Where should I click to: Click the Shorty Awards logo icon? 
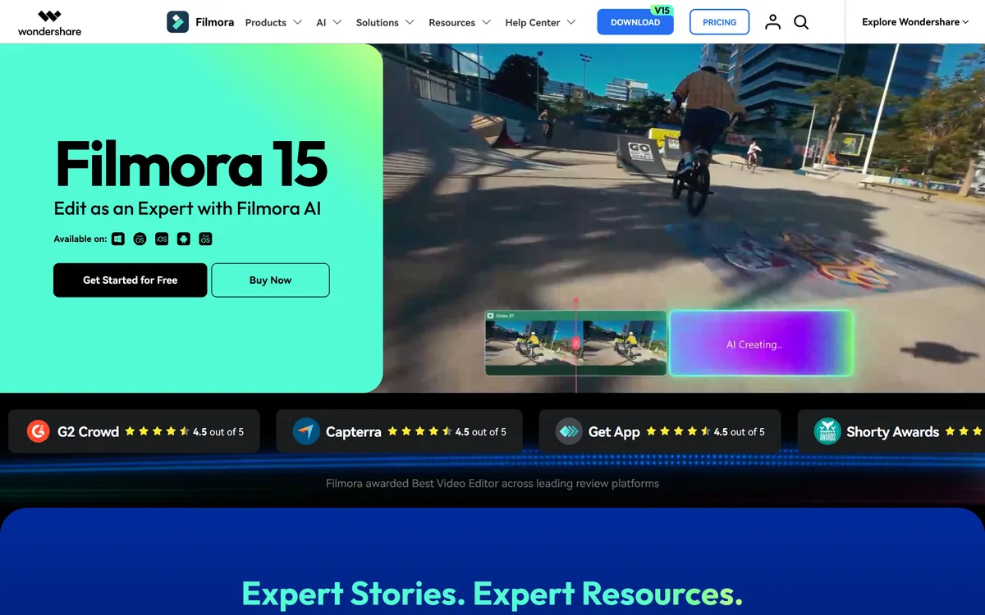pyautogui.click(x=827, y=431)
